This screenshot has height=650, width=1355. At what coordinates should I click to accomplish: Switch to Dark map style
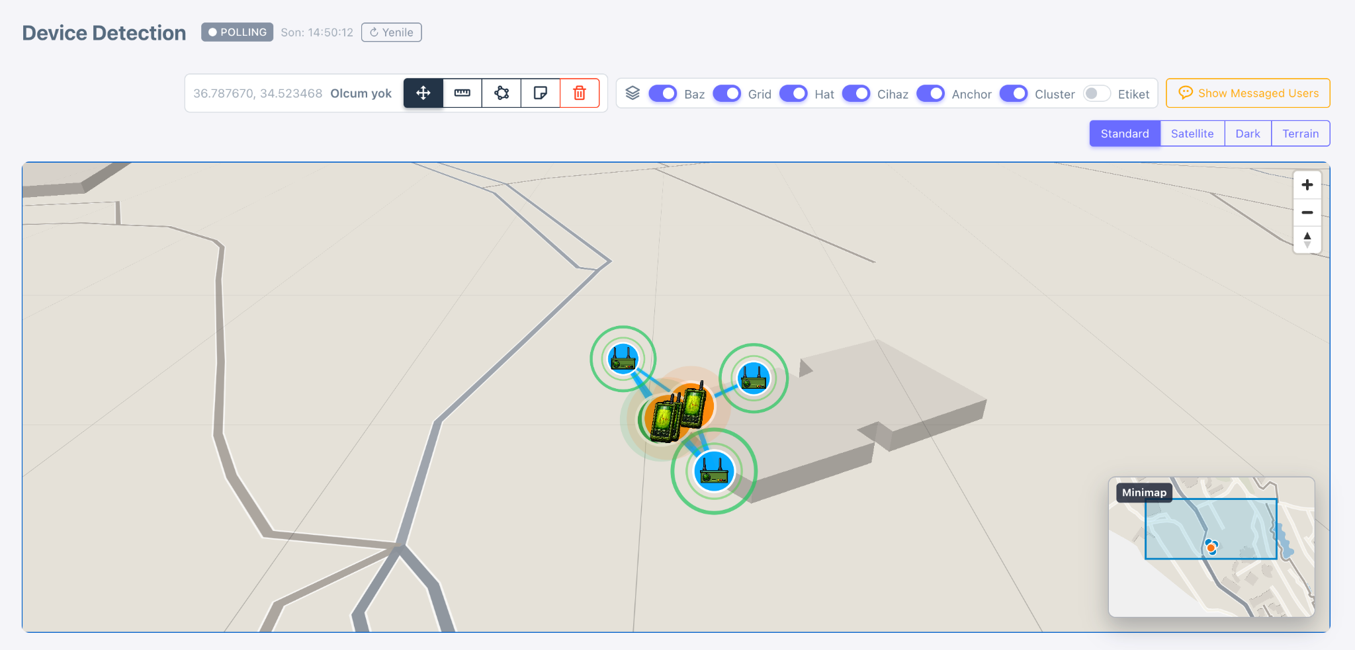pos(1248,134)
